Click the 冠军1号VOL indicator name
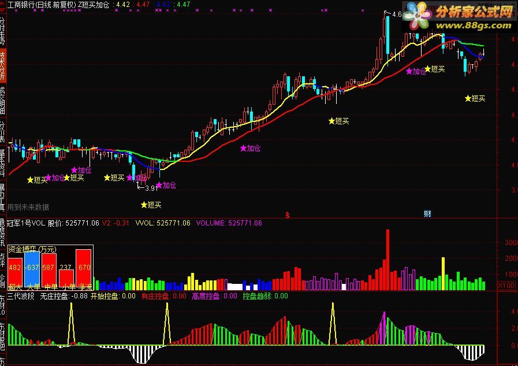 pyautogui.click(x=26, y=223)
